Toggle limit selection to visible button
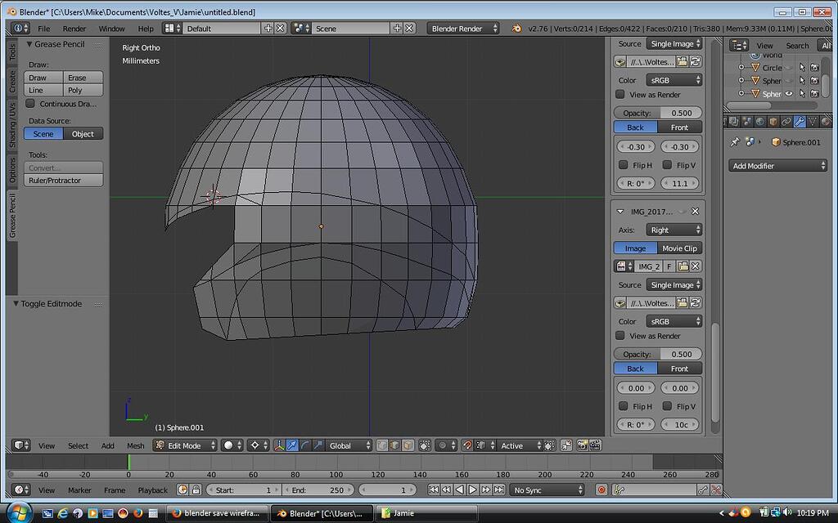This screenshot has height=523, width=838. [x=425, y=445]
